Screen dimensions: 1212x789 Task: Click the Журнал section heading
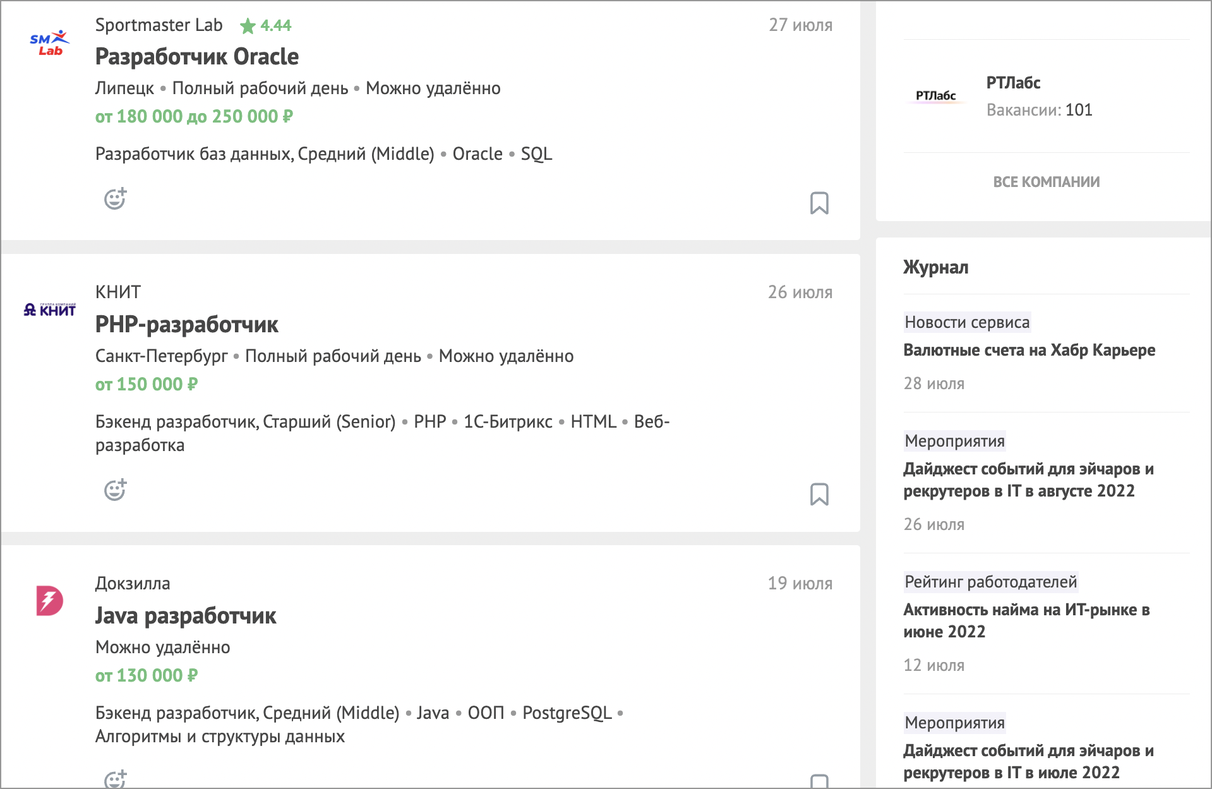(935, 267)
